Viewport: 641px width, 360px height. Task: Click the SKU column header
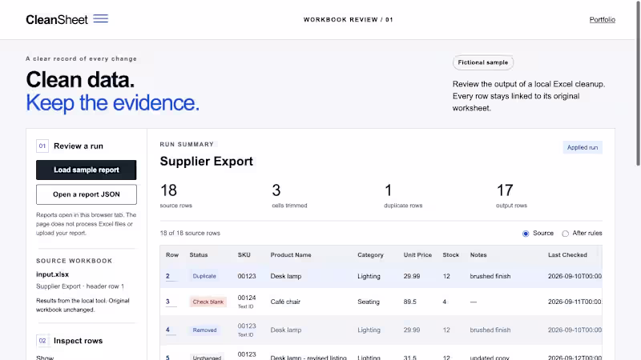tap(244, 254)
